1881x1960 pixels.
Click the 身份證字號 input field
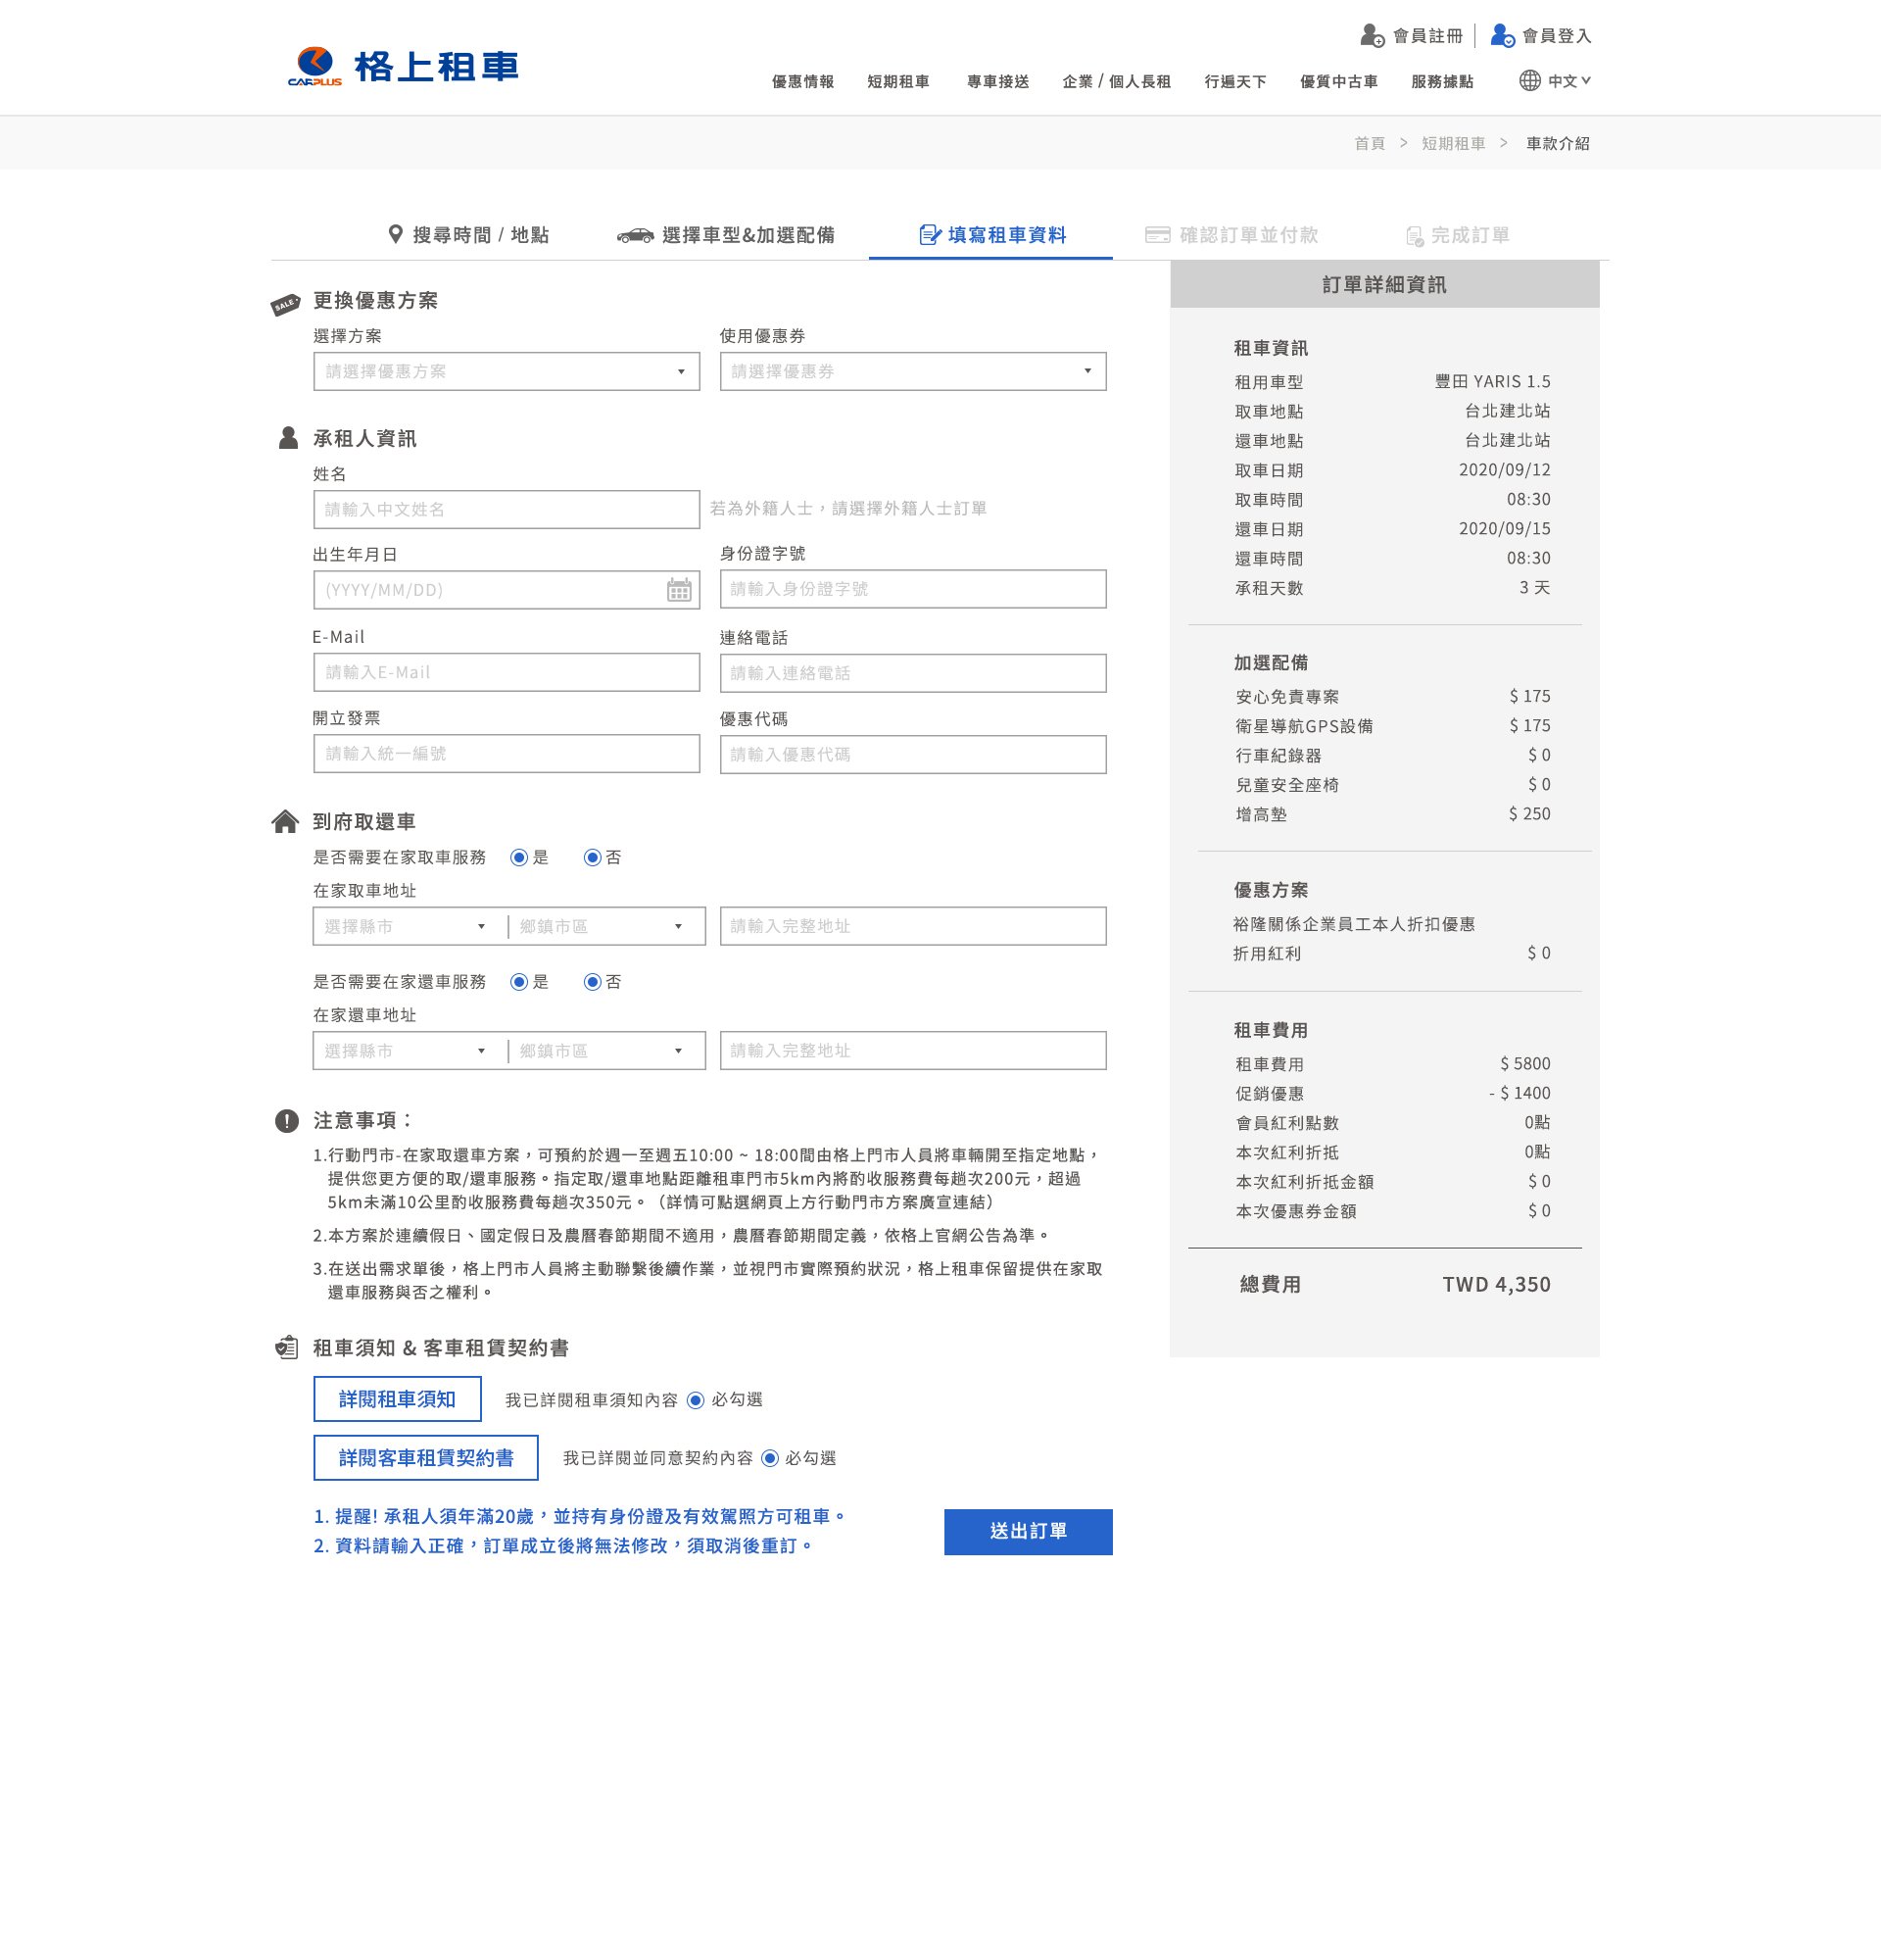(912, 589)
